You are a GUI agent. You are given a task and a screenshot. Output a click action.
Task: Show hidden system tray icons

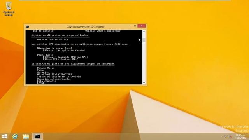[x=222, y=136]
